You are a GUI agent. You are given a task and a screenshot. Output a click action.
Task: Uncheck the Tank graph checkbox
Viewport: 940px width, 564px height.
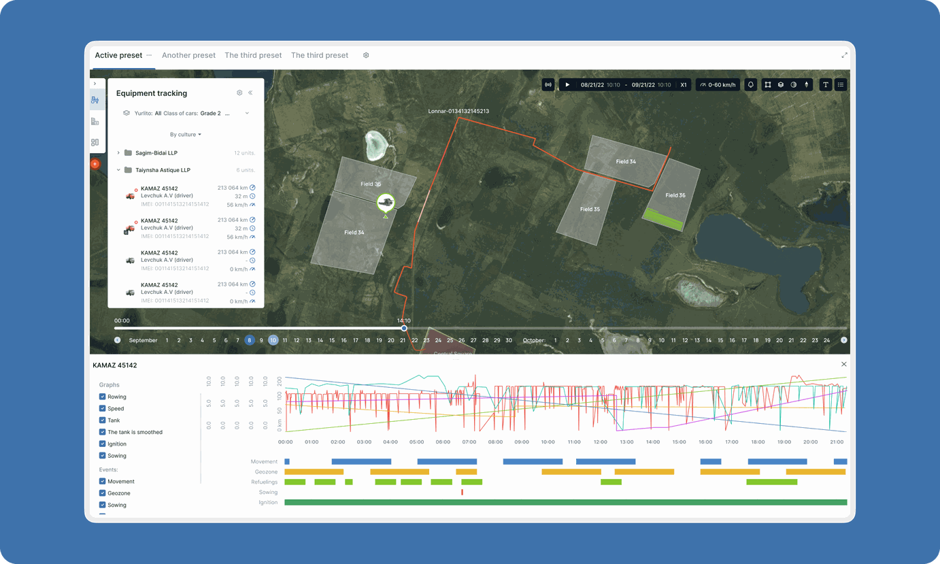[102, 420]
